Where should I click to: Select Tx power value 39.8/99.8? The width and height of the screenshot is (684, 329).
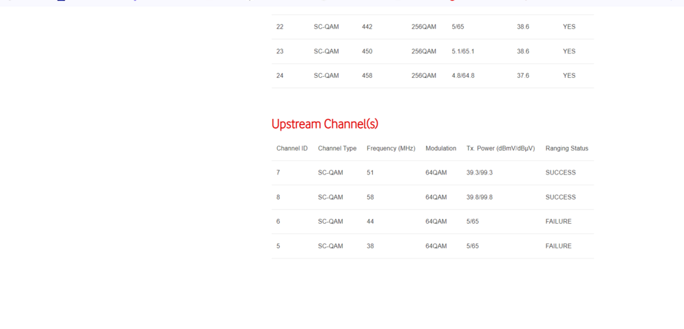(479, 197)
